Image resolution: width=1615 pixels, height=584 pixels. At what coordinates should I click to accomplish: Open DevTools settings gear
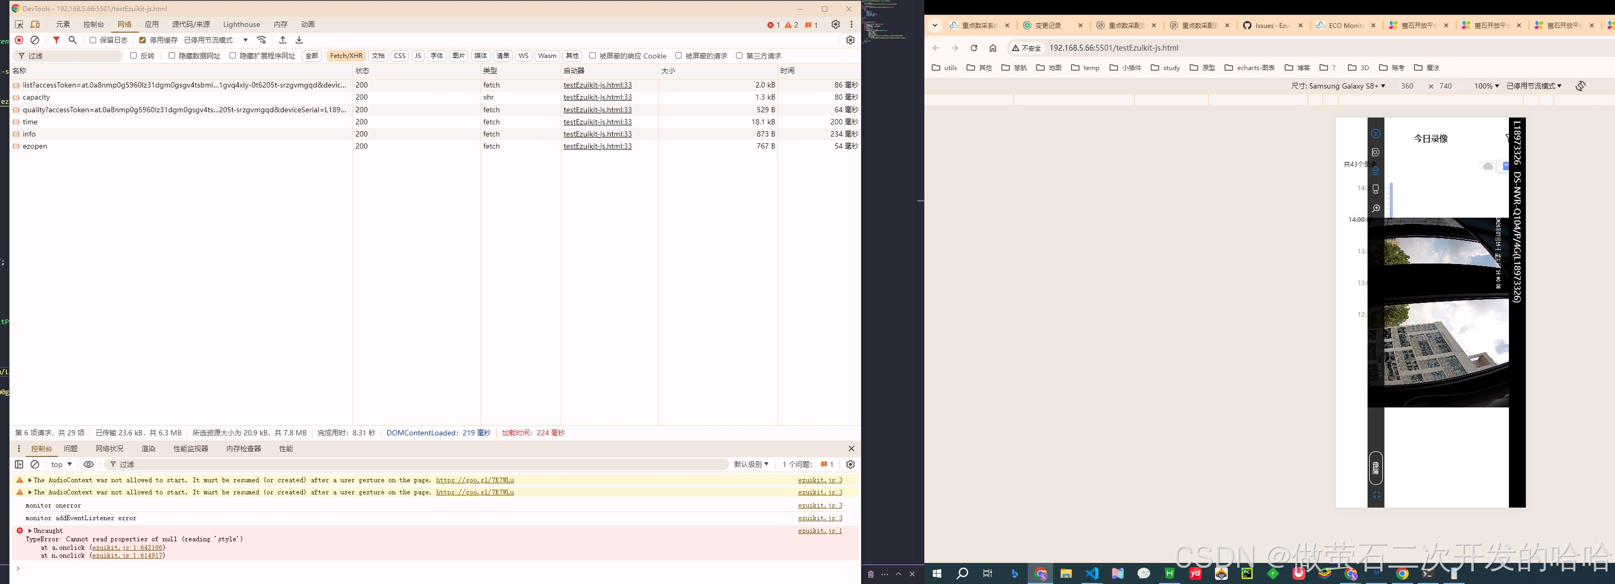[835, 24]
